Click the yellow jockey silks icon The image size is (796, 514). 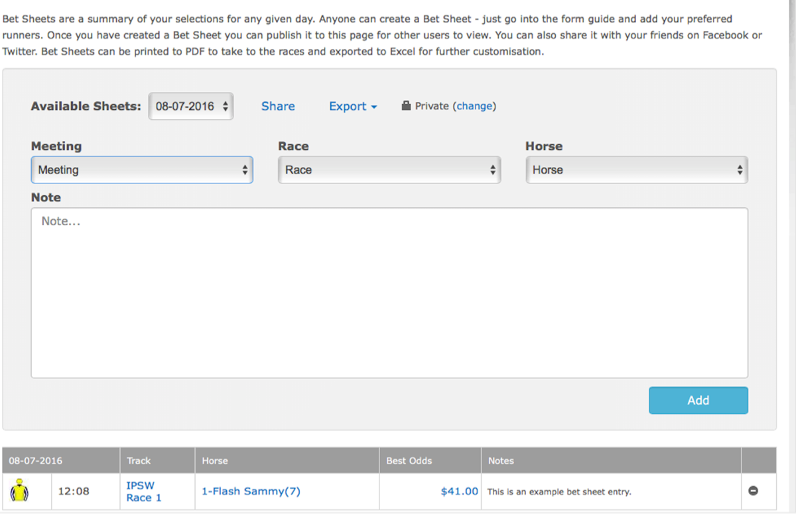(20, 491)
